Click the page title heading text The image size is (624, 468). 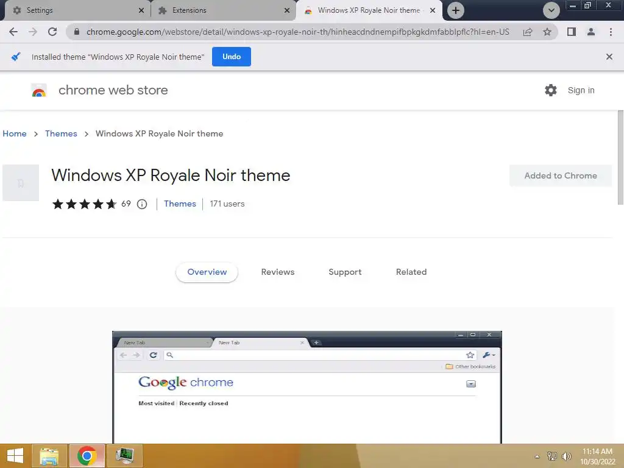point(171,175)
